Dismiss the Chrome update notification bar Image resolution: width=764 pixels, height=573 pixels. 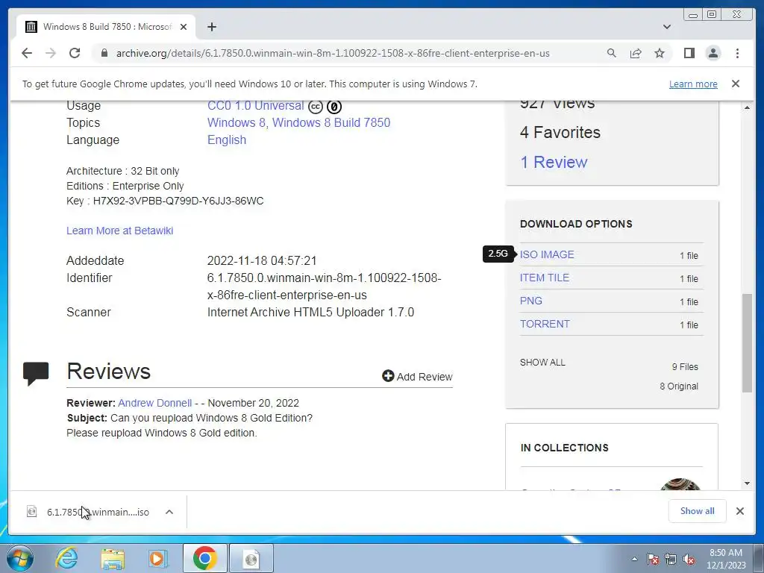pyautogui.click(x=735, y=84)
